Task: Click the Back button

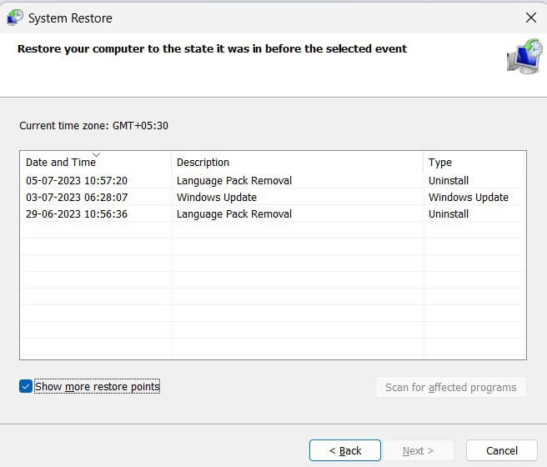Action: point(345,450)
